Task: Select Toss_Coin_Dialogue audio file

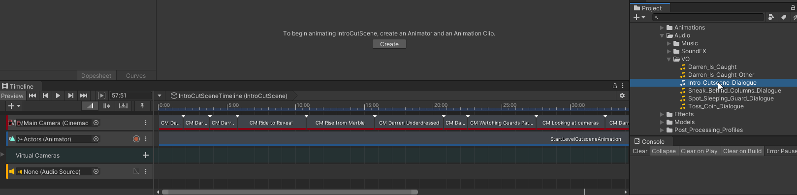Action: 716,106
